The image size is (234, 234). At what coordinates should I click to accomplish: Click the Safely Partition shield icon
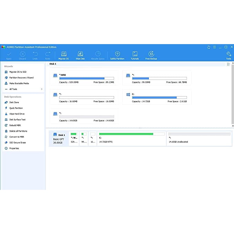[117, 55]
